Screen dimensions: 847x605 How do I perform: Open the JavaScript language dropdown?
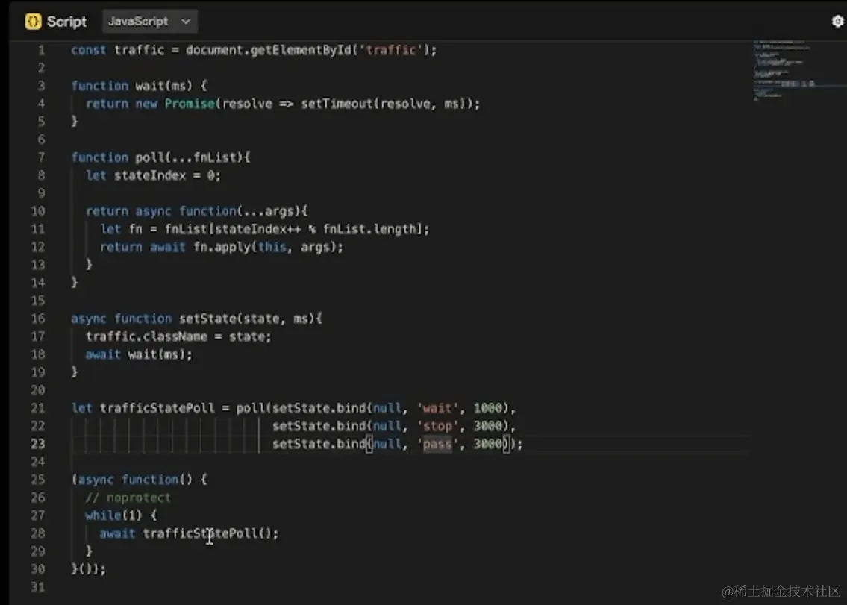pyautogui.click(x=150, y=22)
